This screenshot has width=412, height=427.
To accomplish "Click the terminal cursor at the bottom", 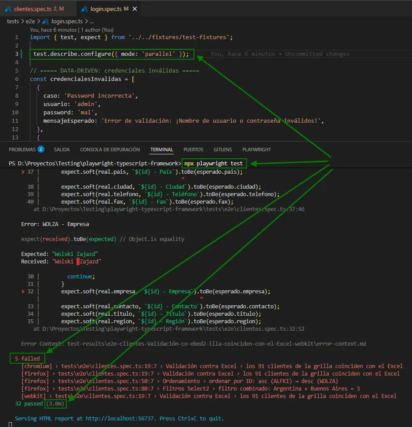I will [x=11, y=424].
